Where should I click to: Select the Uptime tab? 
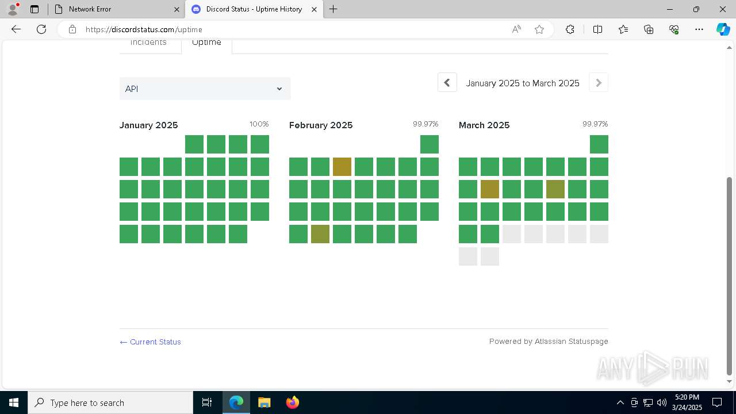(206, 43)
